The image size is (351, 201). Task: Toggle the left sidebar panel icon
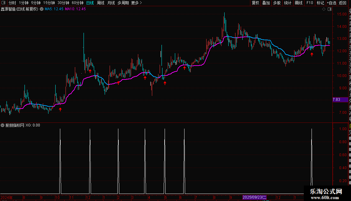pos(3,3)
